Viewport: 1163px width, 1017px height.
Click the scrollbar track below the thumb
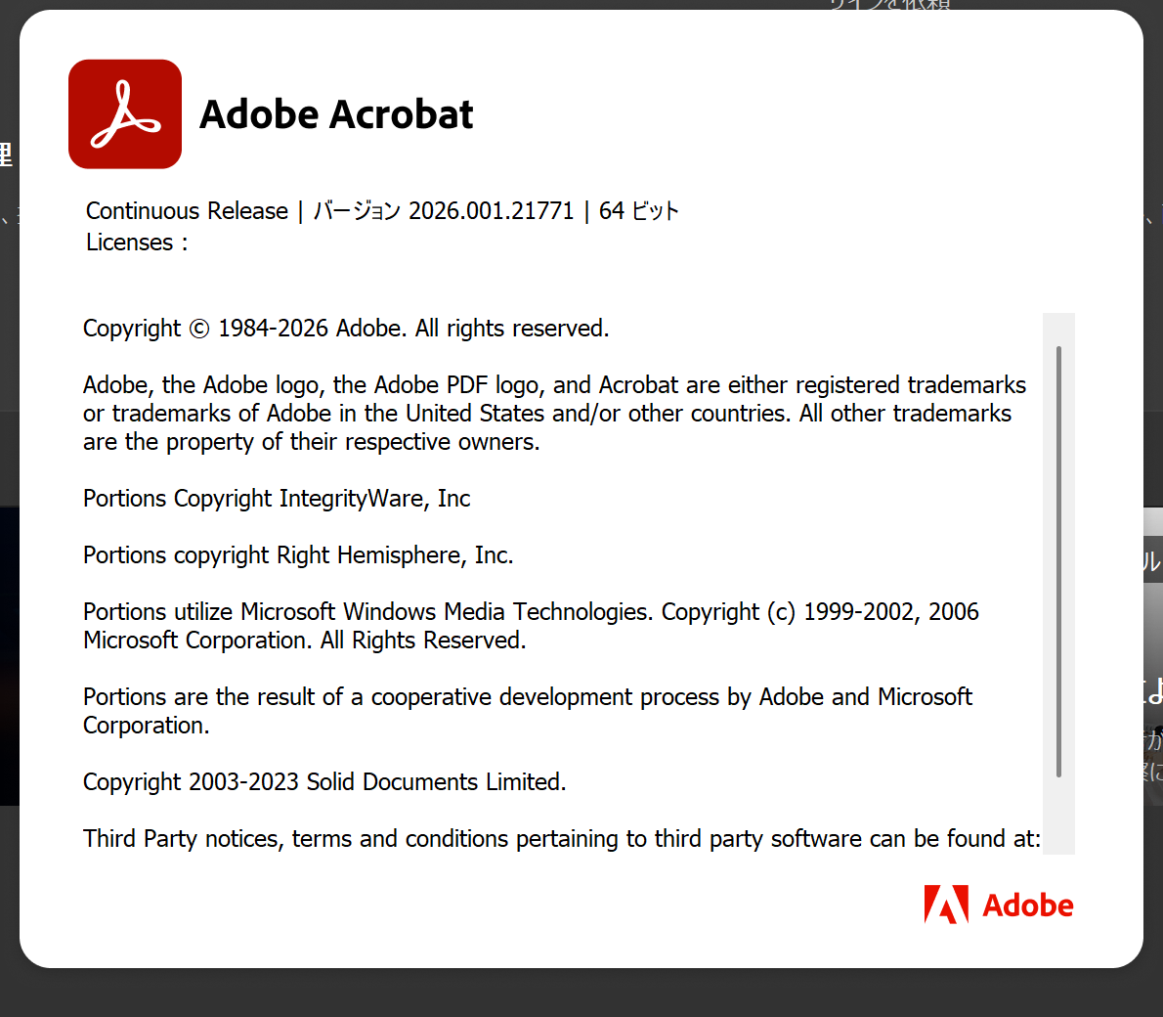(1058, 817)
